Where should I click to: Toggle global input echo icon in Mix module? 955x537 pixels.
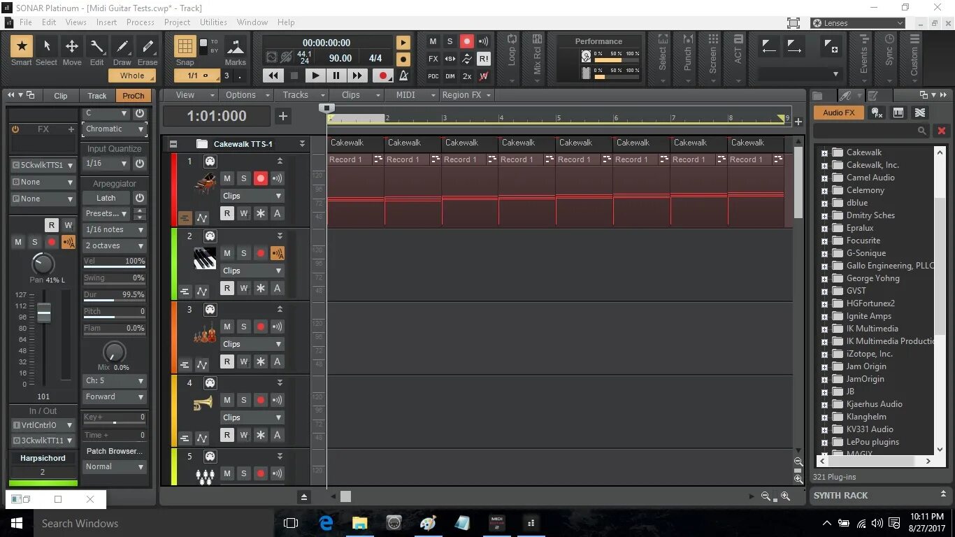coord(483,41)
